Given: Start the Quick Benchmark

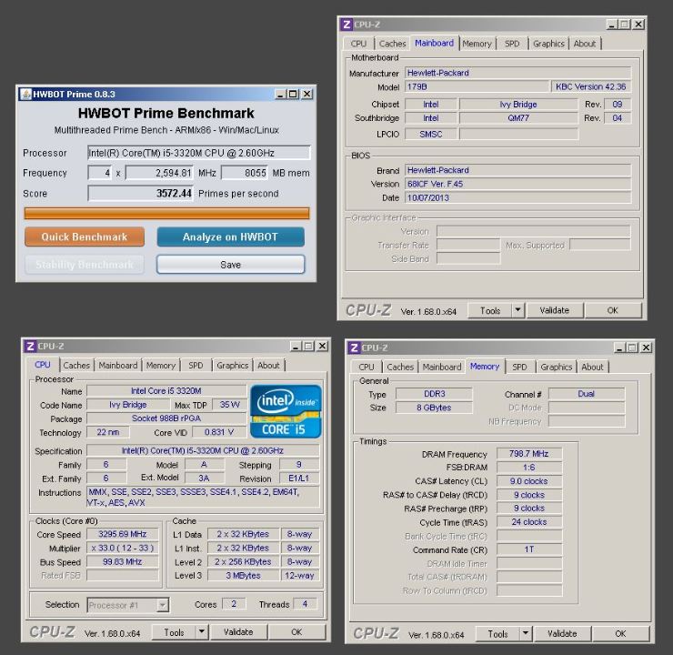Looking at the screenshot, I should pyautogui.click(x=84, y=237).
